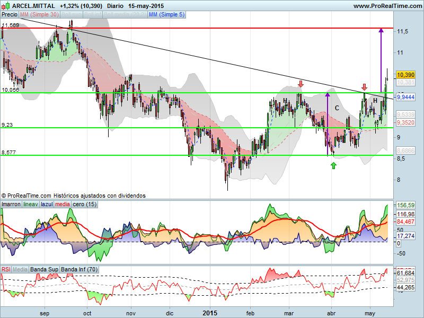This screenshot has width=424, height=318.
Task: Click the 2015 year label on time axis
Action: 210,313
